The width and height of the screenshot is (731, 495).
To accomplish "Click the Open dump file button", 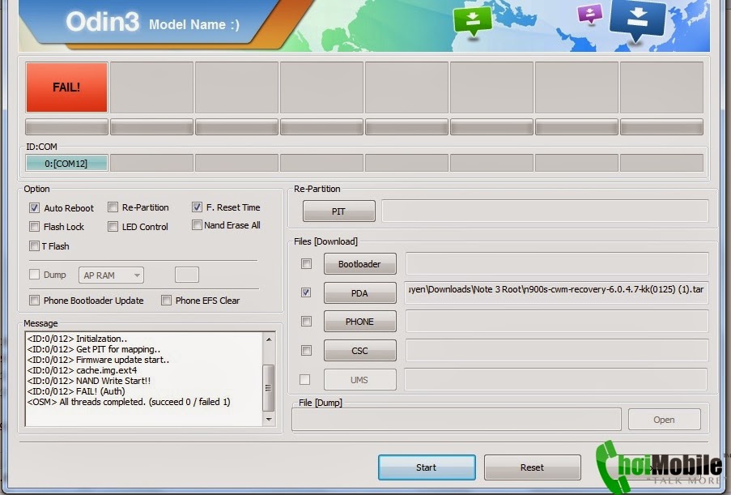I will [665, 420].
